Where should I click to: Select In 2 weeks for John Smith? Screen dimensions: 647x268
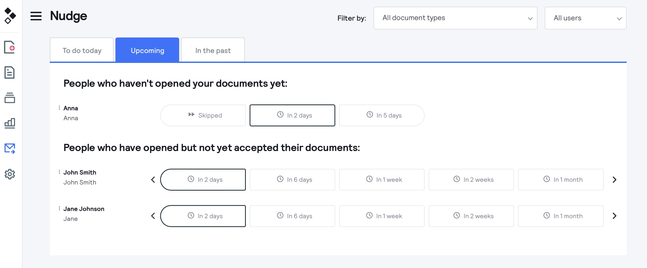coord(471,179)
